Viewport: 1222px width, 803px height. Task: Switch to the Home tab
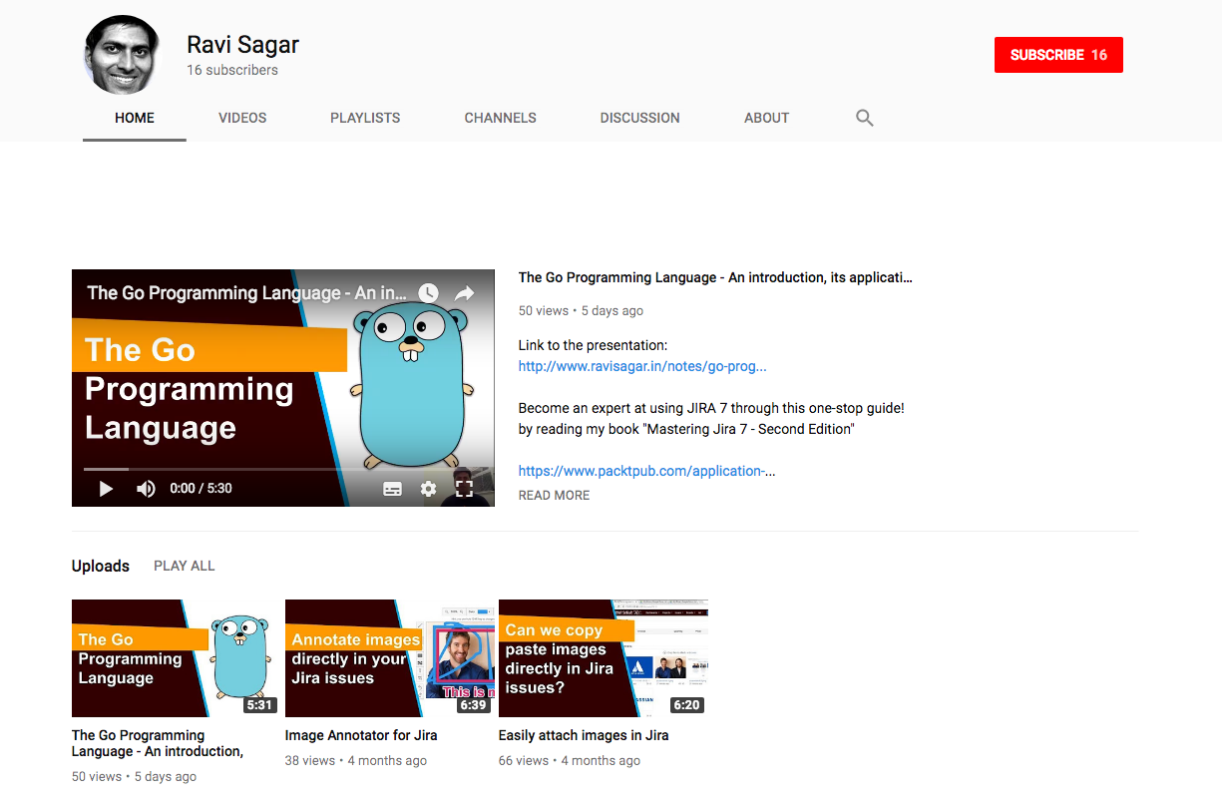click(x=135, y=118)
